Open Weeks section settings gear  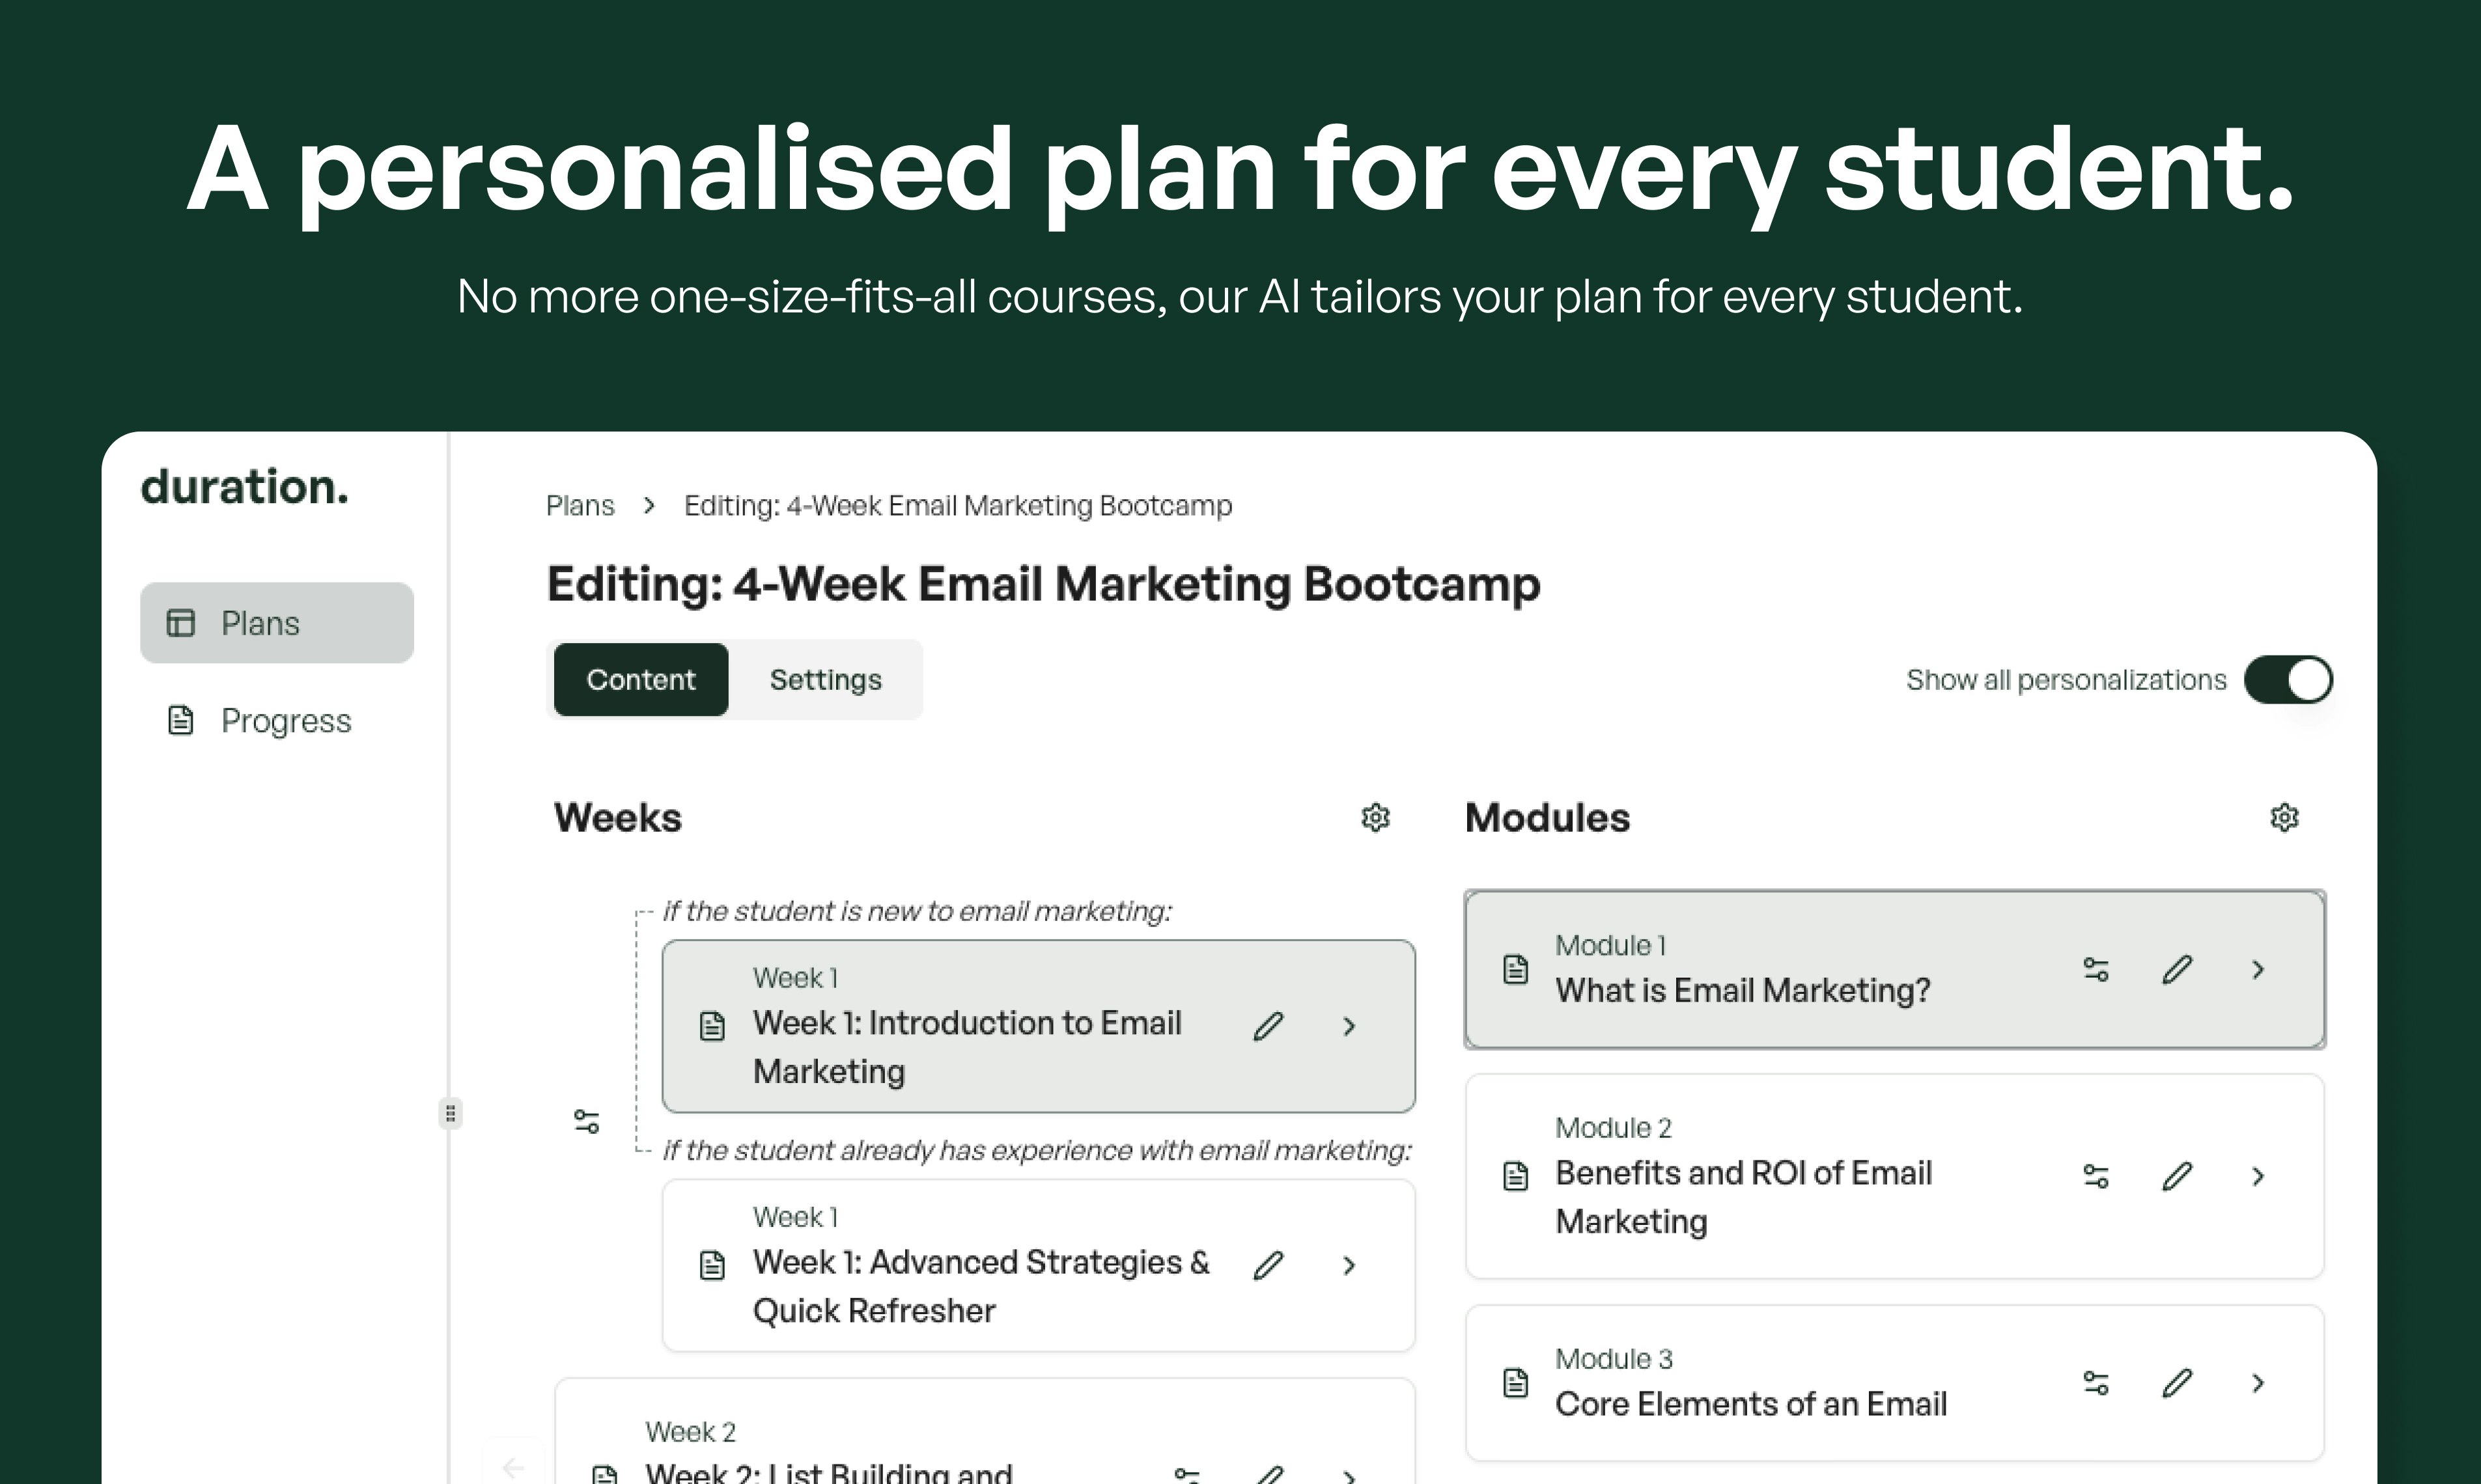(x=1375, y=818)
